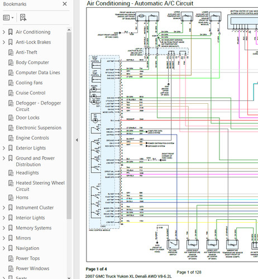
Task: Click the Power Tops bookmark icon
Action: pos(11,258)
